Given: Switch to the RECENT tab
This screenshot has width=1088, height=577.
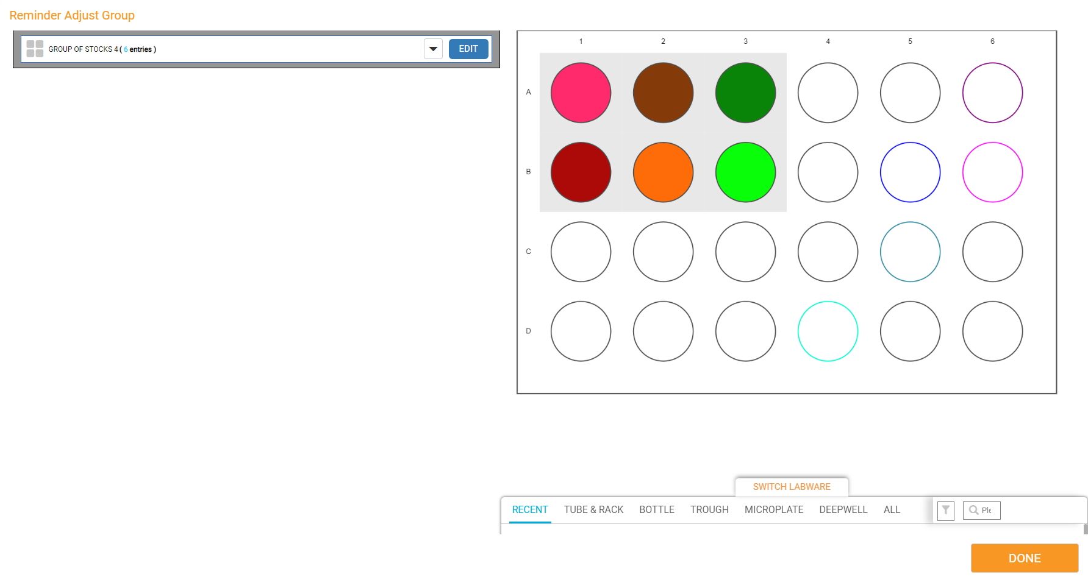Looking at the screenshot, I should 530,510.
